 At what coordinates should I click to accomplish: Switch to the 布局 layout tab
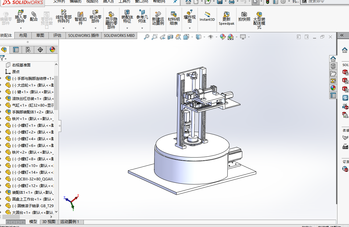(x=23, y=35)
